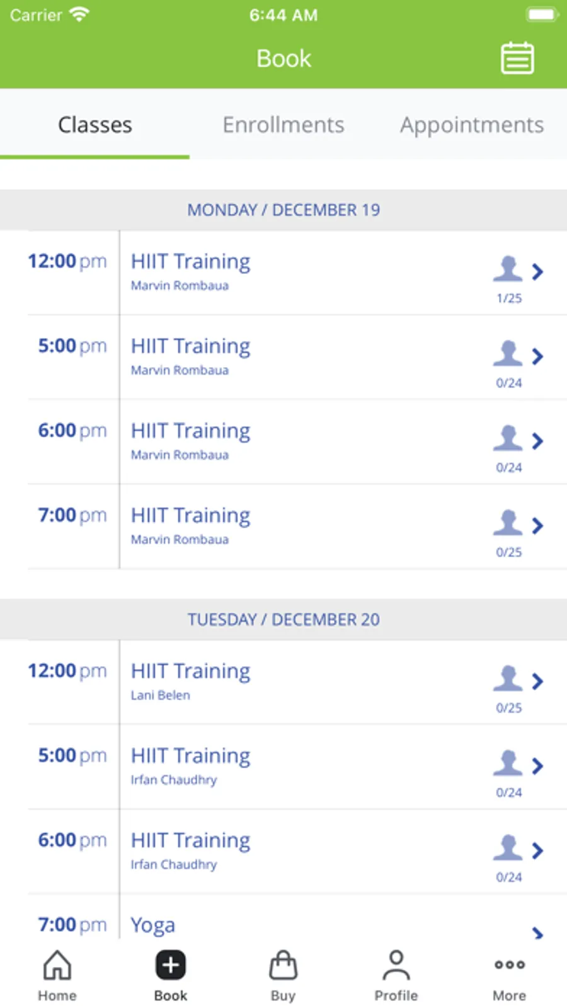Tap the More three-dots icon
This screenshot has height=1006, width=567.
(509, 964)
